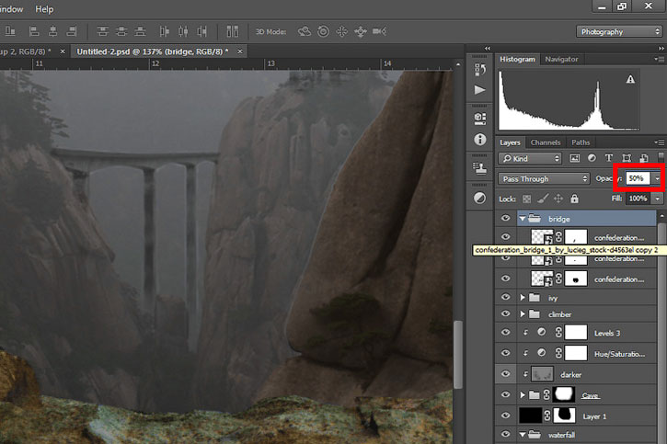Viewport: 667px width, 444px height.
Task: Hide the Cave group
Action: click(505, 394)
